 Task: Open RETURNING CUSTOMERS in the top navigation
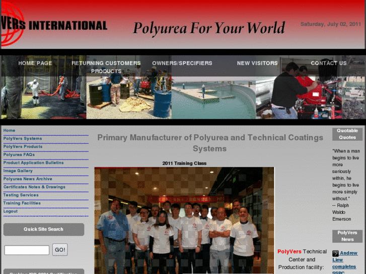coord(106,63)
